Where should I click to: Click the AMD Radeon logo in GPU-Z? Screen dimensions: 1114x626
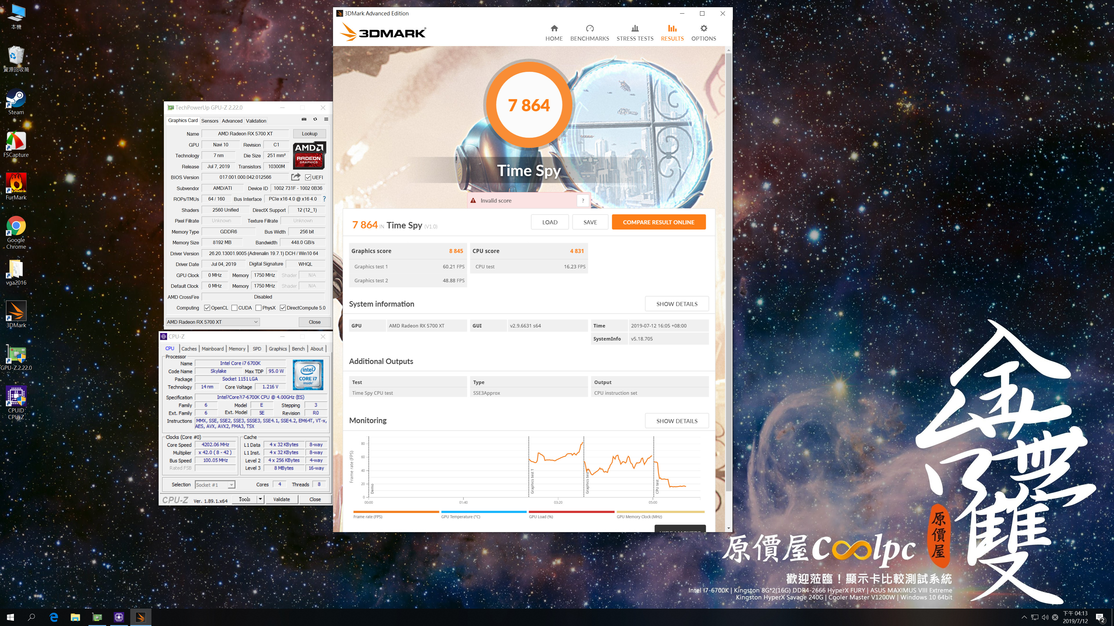(x=309, y=155)
